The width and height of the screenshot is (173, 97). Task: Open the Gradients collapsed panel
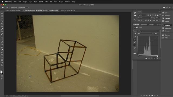[x=167, y=19]
